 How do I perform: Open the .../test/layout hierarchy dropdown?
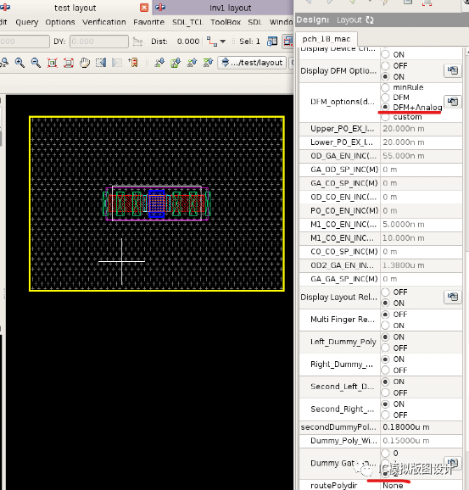coord(252,63)
